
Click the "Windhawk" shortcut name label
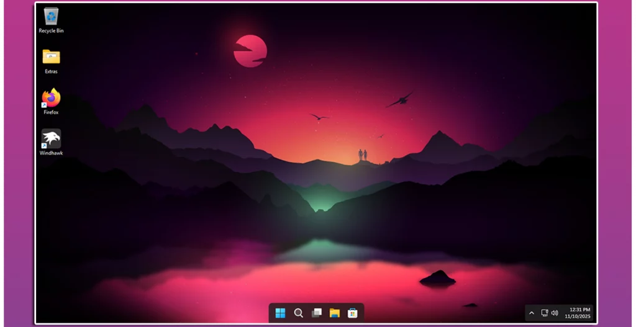(x=51, y=153)
